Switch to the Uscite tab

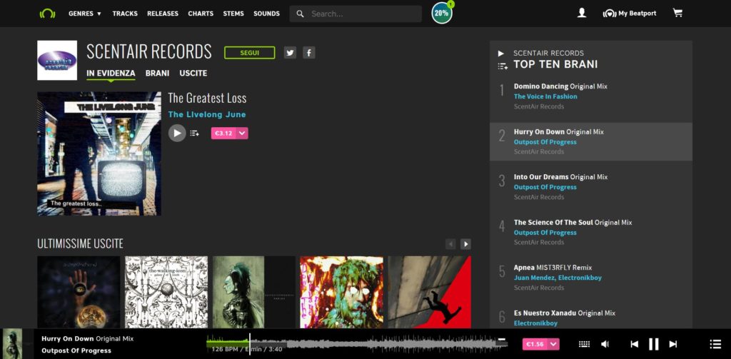[193, 74]
